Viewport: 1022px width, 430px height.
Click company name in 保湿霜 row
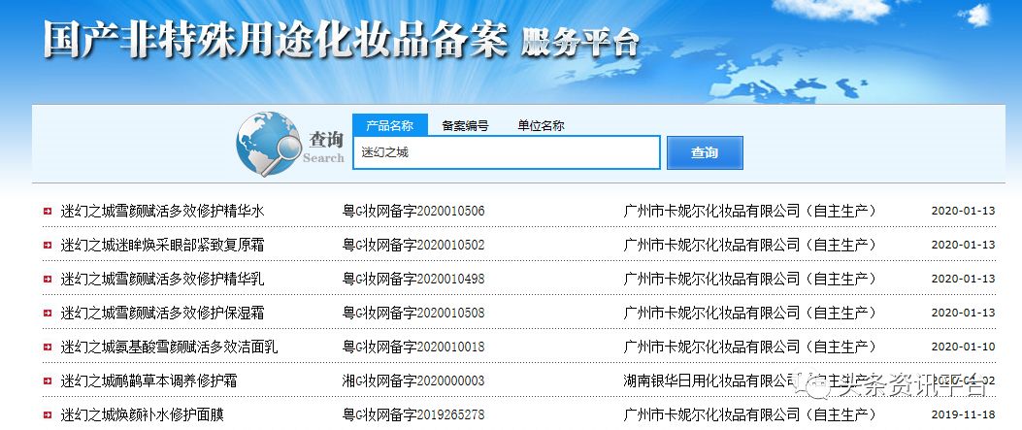[750, 313]
